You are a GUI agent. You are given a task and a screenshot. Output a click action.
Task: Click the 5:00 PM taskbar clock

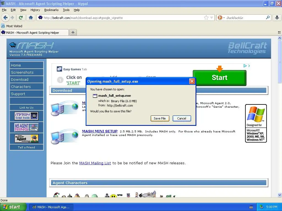tap(272, 207)
